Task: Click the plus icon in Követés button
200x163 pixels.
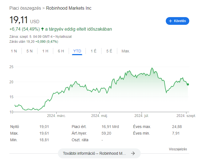Action: 170,21
